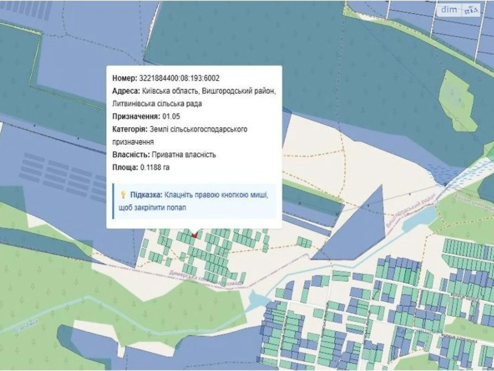The image size is (494, 371).
Task: Click the Власність Приватна власність line
Action: 164,155
